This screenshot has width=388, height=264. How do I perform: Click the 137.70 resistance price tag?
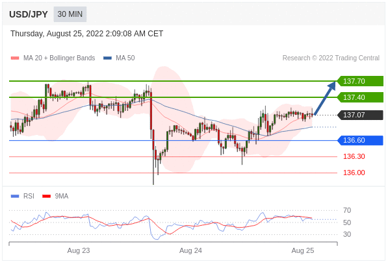click(x=360, y=81)
